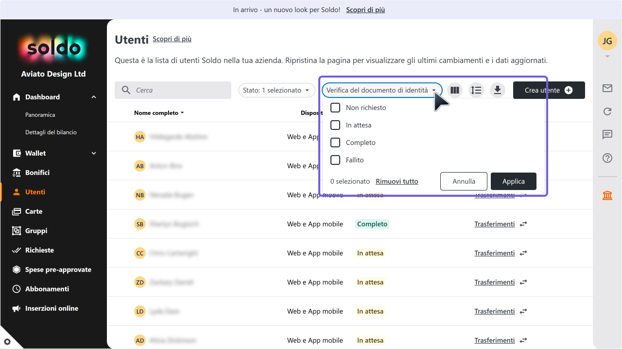This screenshot has width=622, height=349.
Task: Click the search magnifier icon
Action: coord(126,90)
